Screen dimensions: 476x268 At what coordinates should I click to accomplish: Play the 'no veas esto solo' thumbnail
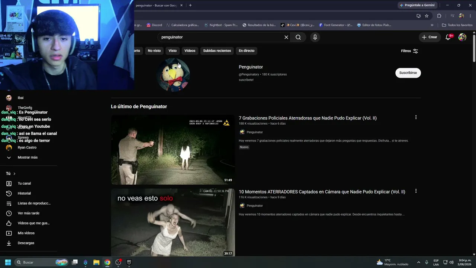click(x=173, y=223)
